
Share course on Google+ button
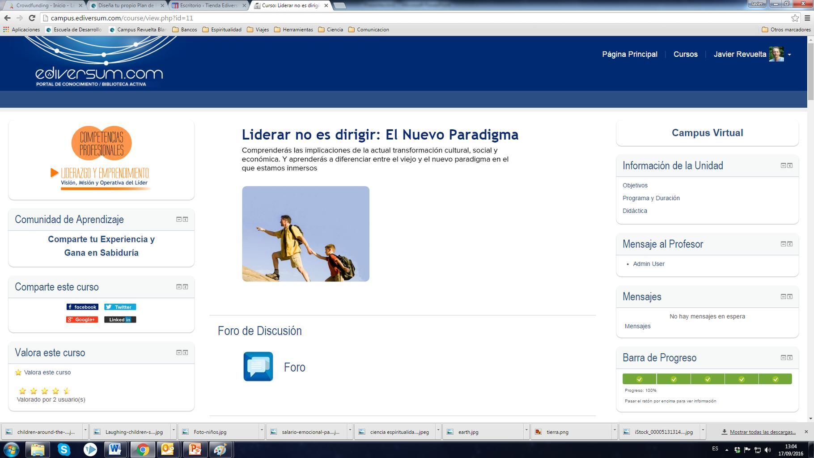(82, 319)
